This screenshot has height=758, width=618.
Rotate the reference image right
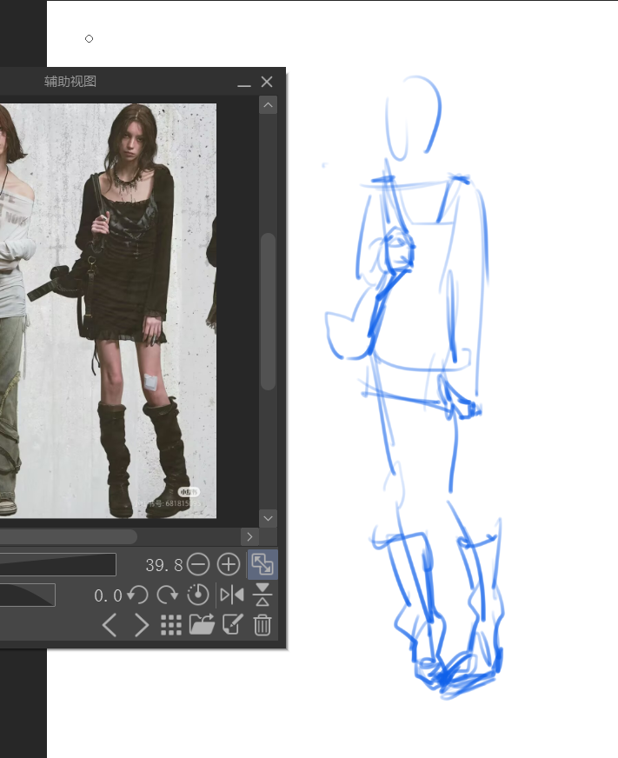(167, 595)
